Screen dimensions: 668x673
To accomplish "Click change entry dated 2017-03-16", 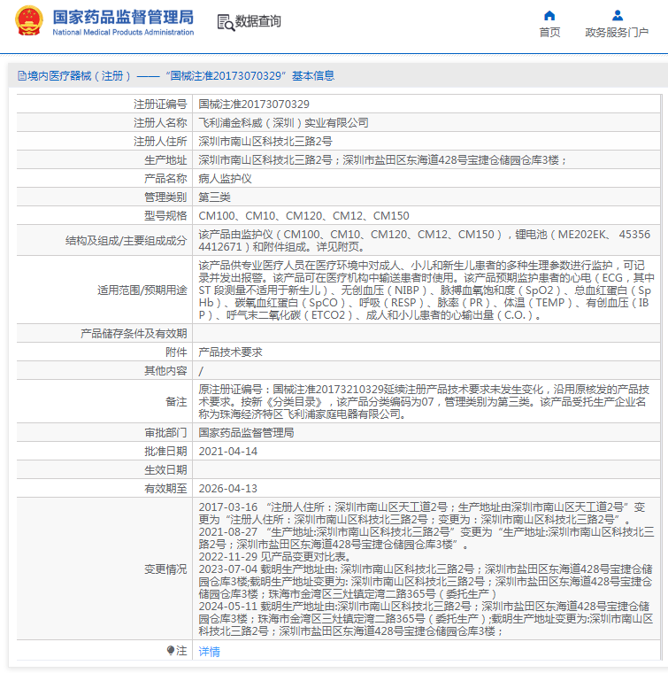I will click(x=422, y=514).
